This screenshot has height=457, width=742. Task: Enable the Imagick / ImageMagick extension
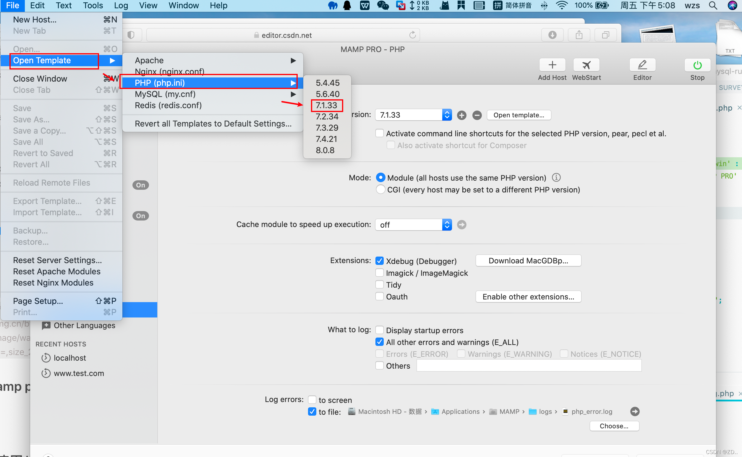379,273
